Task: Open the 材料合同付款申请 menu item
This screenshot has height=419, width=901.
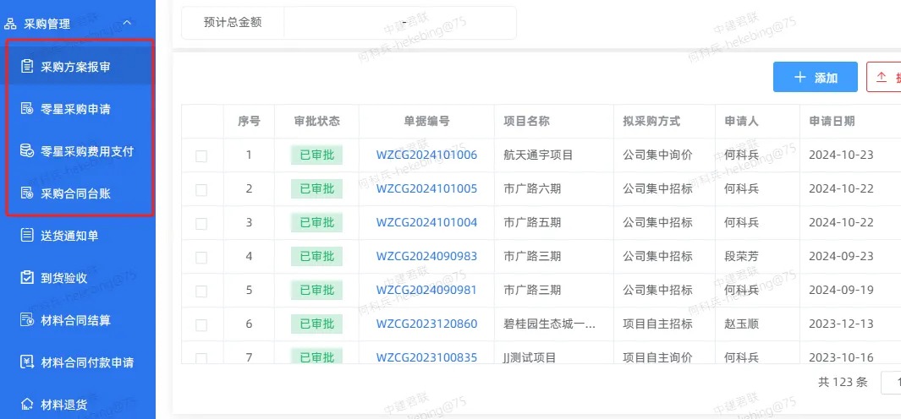Action: point(87,362)
